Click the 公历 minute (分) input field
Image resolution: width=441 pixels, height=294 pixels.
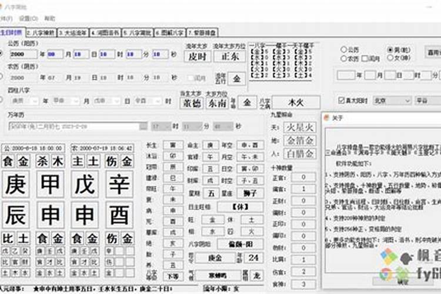tap(133, 54)
